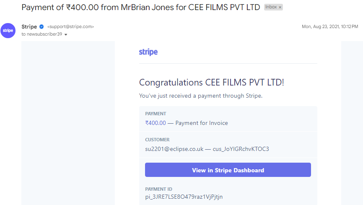Screen dimensions: 363x205
Task: Click the ₹400.00 payment amount link
Action: 156,123
